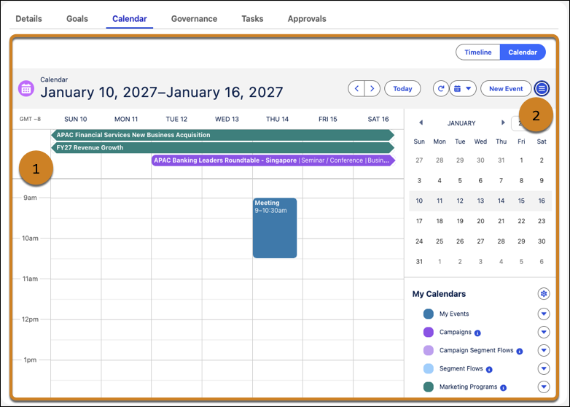This screenshot has height=407, width=570.
Task: Open Segment Flows options dropdown
Action: (544, 368)
